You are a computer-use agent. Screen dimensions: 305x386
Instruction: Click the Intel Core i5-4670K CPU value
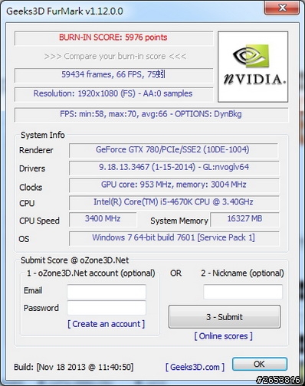pos(173,202)
